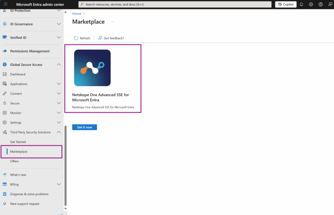Viewport: 334px width, 215px height.
Task: Click the help question mark icon
Action: pyautogui.click(x=321, y=4)
